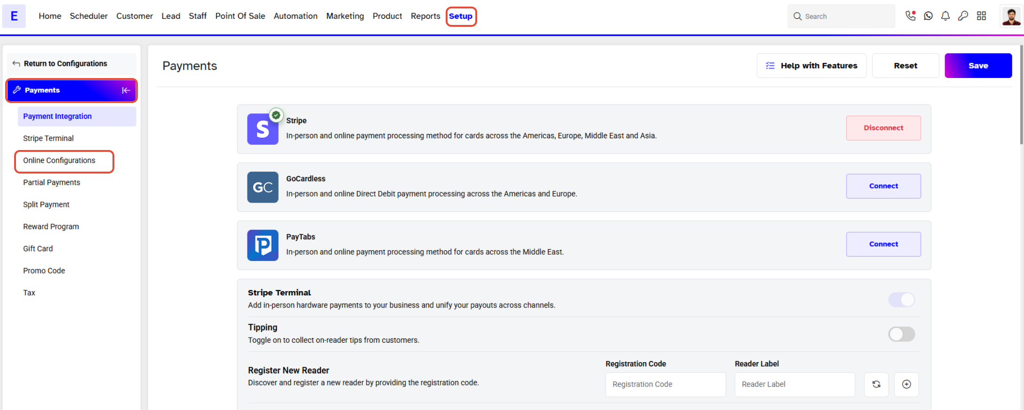Click the key icon in header
Screen dimensions: 1024x410
click(x=963, y=16)
